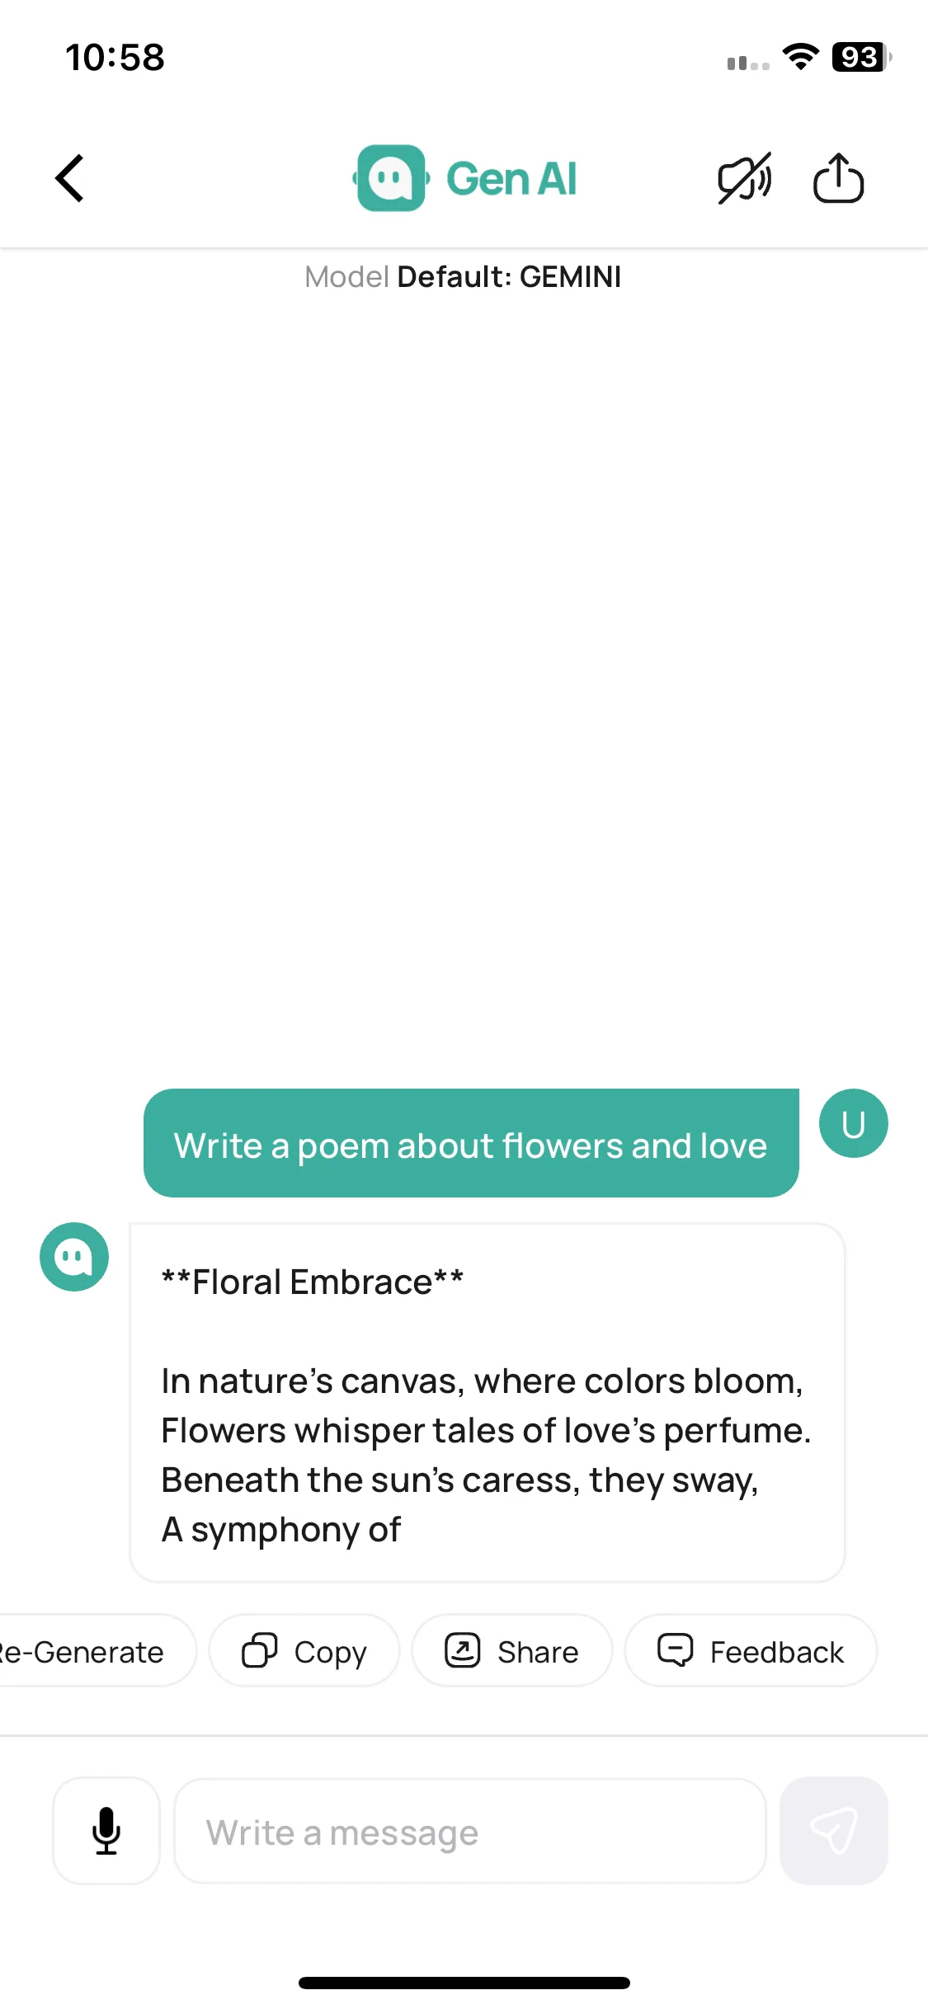Focus the Write a message field

click(470, 1831)
